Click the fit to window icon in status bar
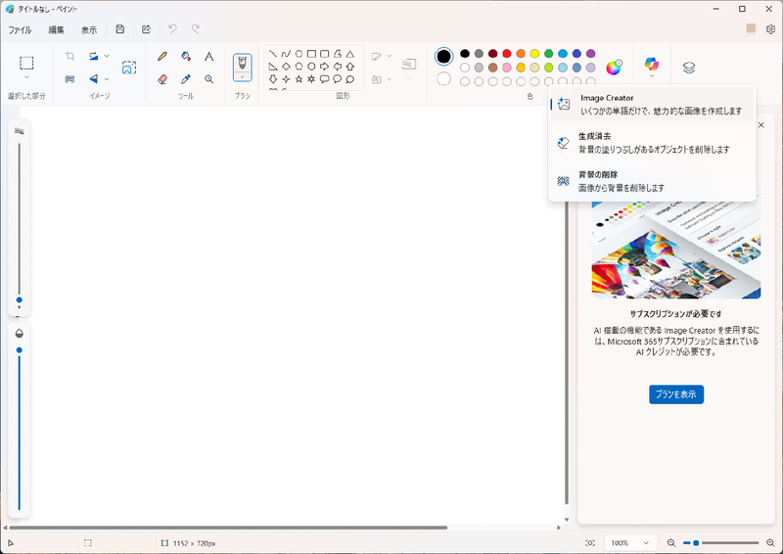The height and width of the screenshot is (554, 783). [590, 543]
